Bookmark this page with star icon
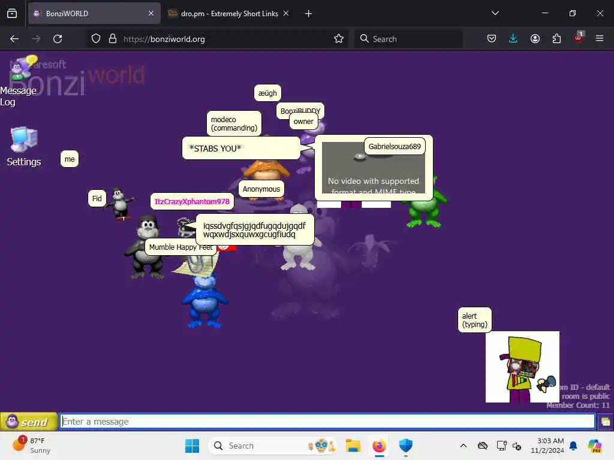The height and width of the screenshot is (460, 614). point(339,39)
